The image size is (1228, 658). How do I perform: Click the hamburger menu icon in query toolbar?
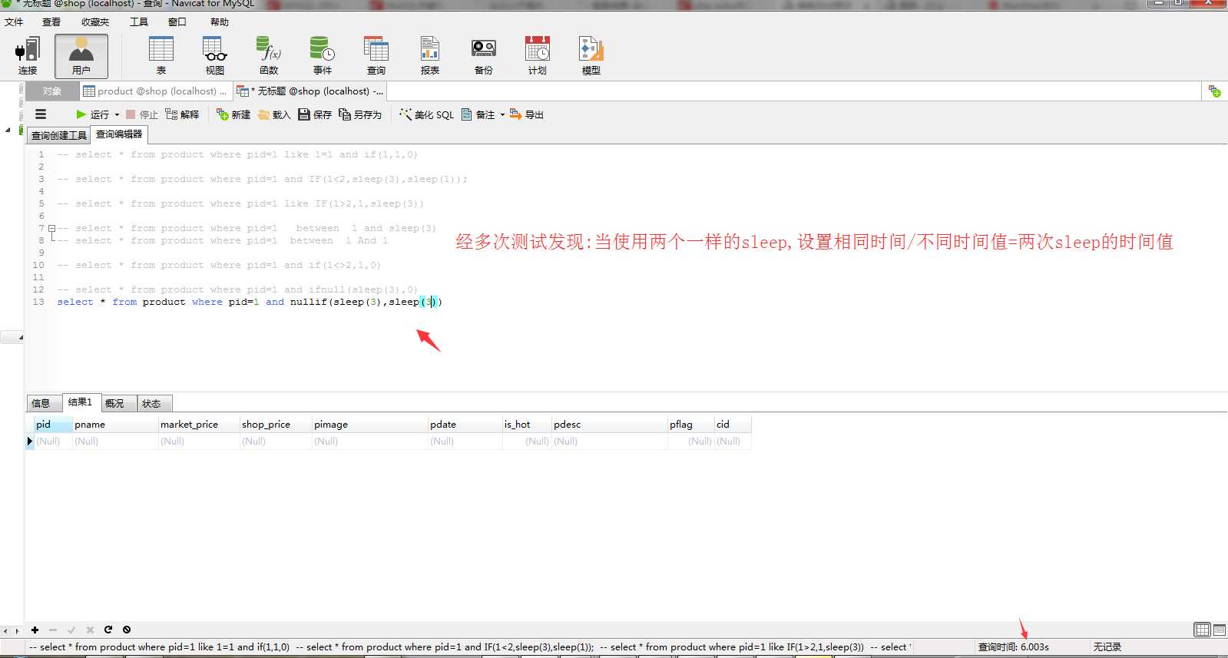[x=41, y=114]
